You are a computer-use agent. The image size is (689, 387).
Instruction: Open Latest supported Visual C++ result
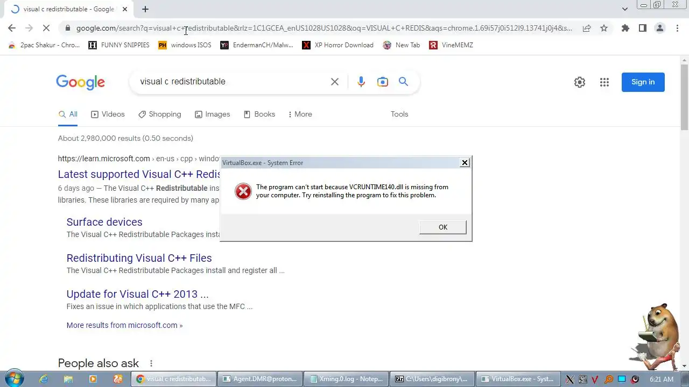click(139, 174)
